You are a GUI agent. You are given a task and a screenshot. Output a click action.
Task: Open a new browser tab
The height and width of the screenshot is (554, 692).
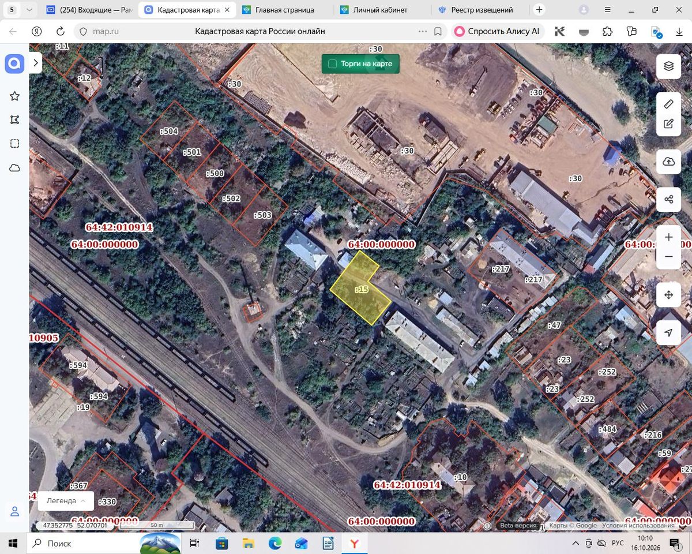[539, 10]
